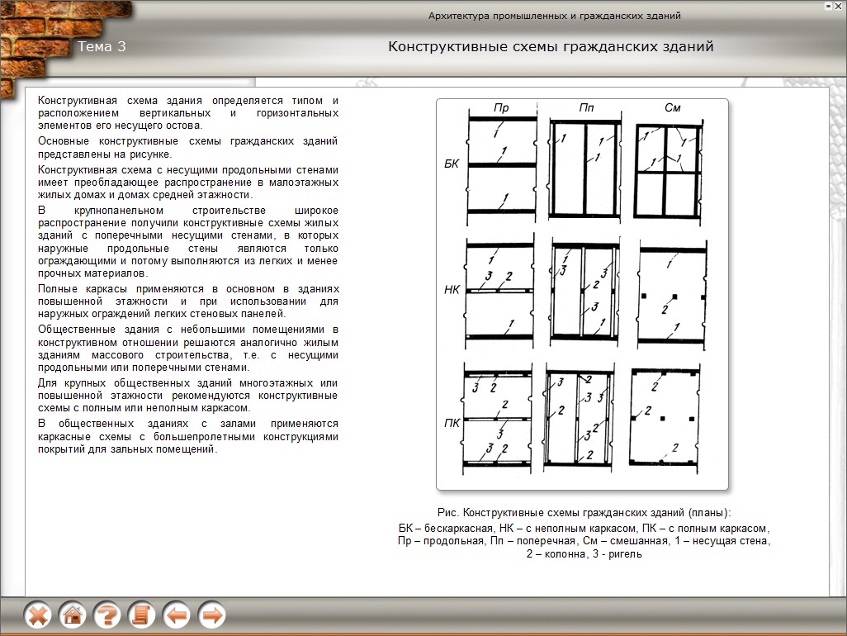
Task: Advance with the right arrow icon
Action: [x=211, y=615]
